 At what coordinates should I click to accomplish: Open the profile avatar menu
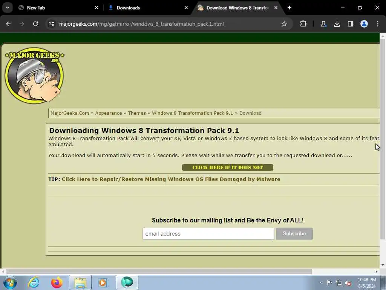tap(364, 24)
